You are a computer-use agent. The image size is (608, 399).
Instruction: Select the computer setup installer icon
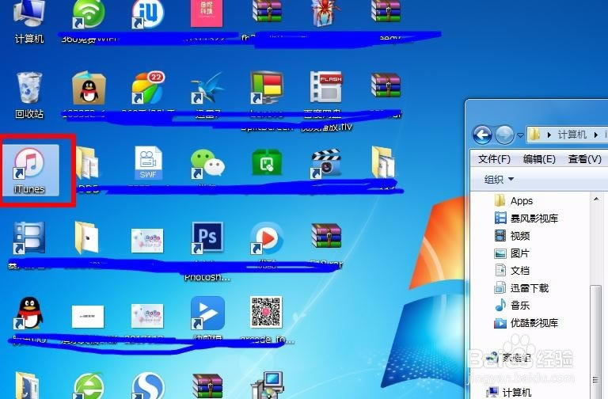pyautogui.click(x=268, y=386)
